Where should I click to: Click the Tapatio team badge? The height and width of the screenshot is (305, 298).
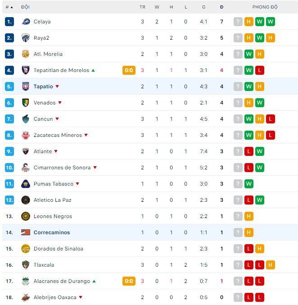coord(26,86)
